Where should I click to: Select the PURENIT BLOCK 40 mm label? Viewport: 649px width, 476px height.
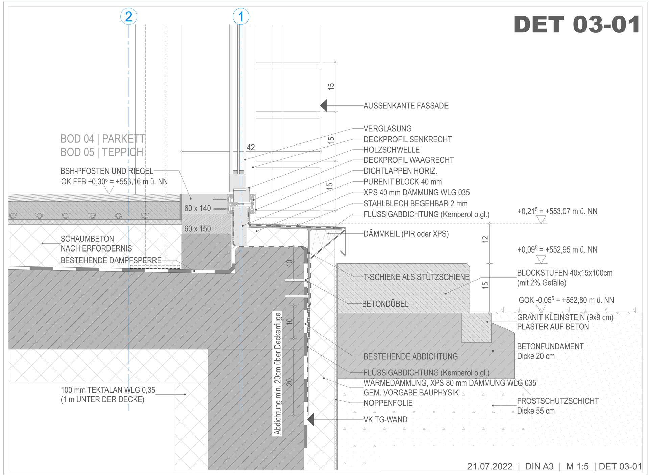(403, 182)
